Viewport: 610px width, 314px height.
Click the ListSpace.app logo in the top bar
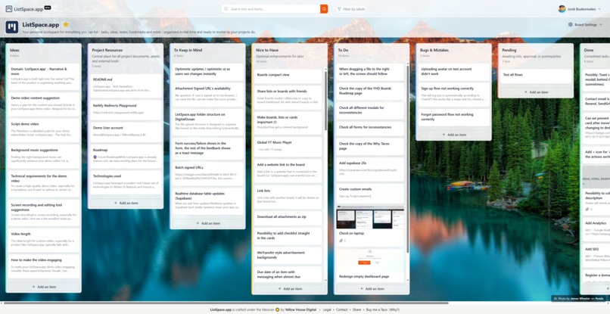click(28, 8)
